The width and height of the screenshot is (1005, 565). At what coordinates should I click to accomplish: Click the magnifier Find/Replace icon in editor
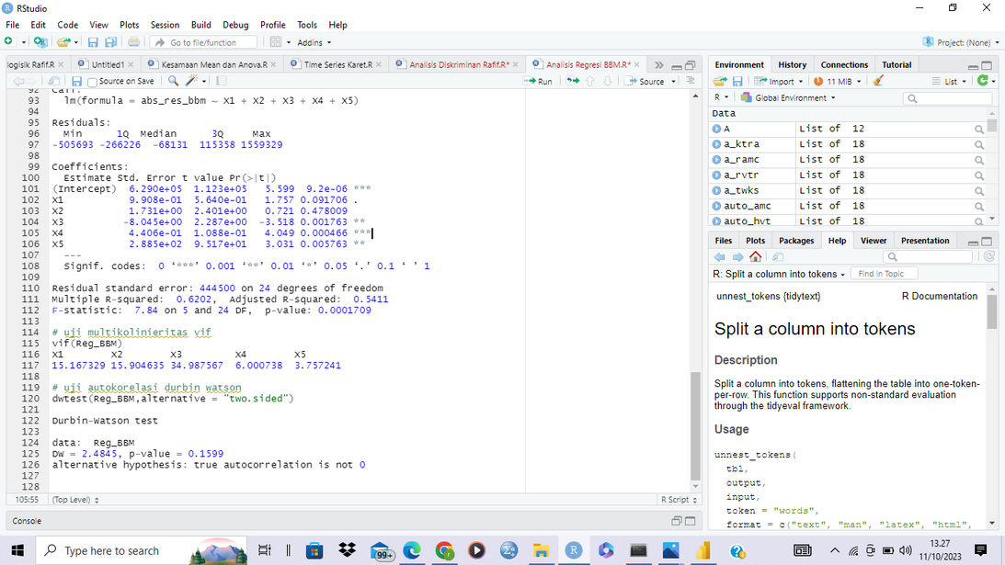(x=173, y=81)
